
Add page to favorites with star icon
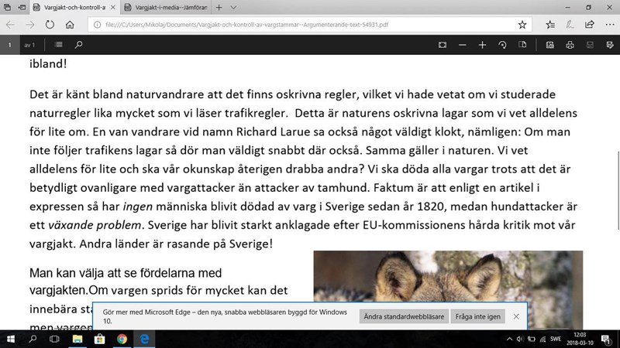[522, 24]
